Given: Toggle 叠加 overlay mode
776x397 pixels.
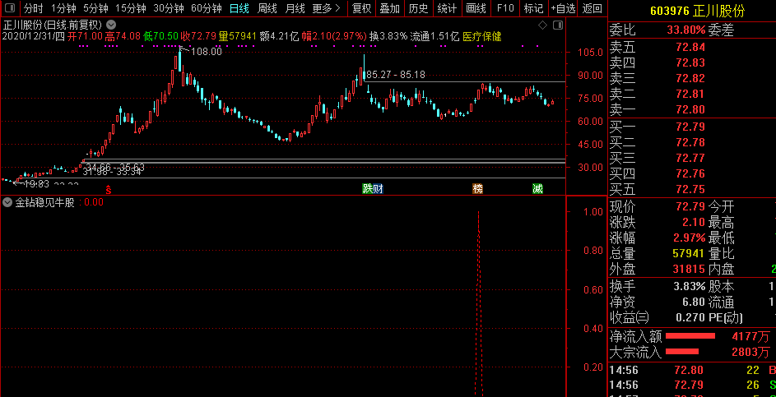Looking at the screenshot, I should pyautogui.click(x=389, y=8).
